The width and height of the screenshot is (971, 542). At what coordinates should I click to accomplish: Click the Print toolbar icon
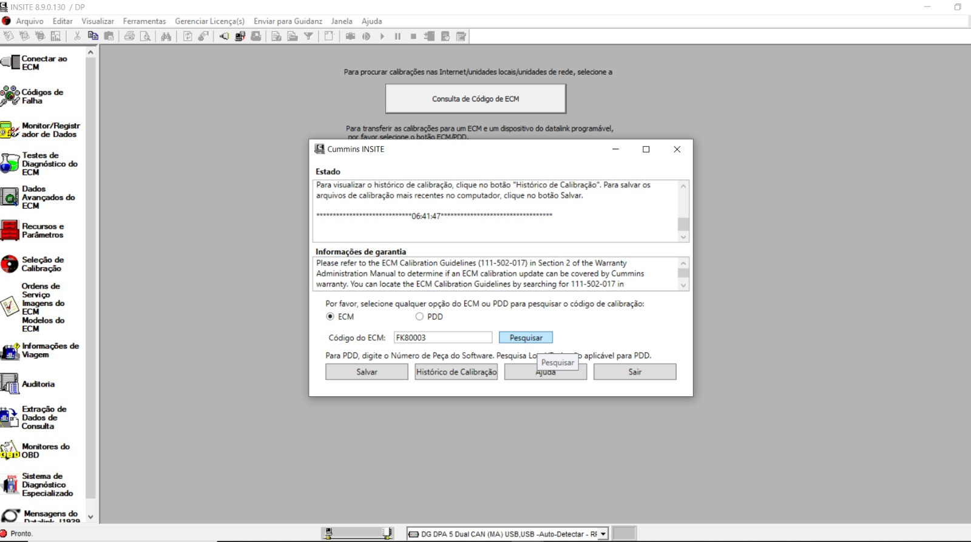click(129, 36)
